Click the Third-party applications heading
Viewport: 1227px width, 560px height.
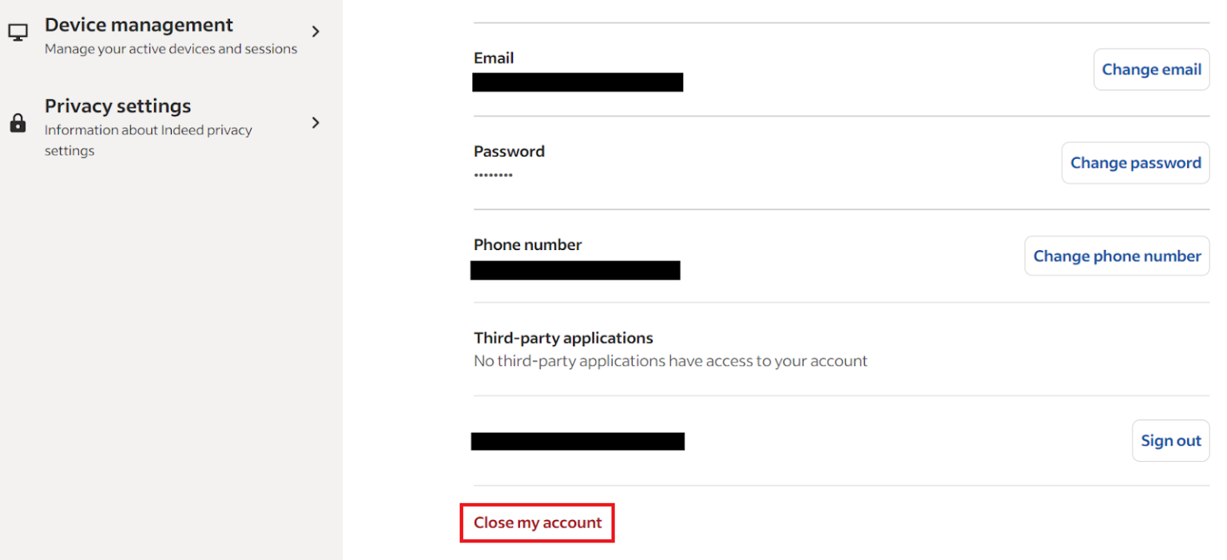pyautogui.click(x=563, y=337)
